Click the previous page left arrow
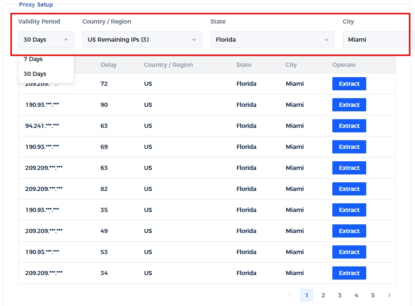Screen dimensions: 415x306 290,295
